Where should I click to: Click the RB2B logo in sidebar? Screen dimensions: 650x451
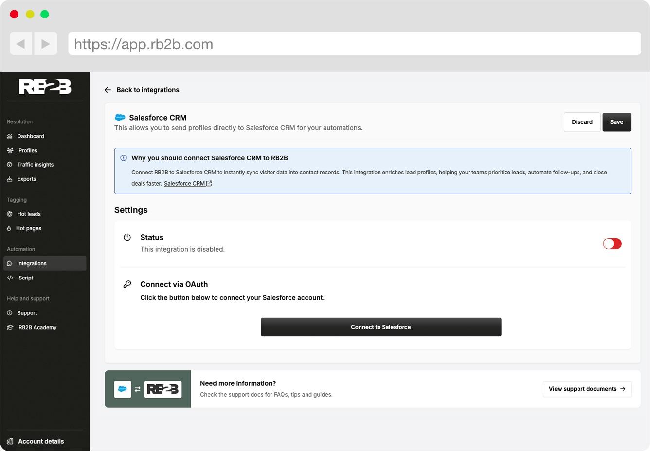coord(45,87)
